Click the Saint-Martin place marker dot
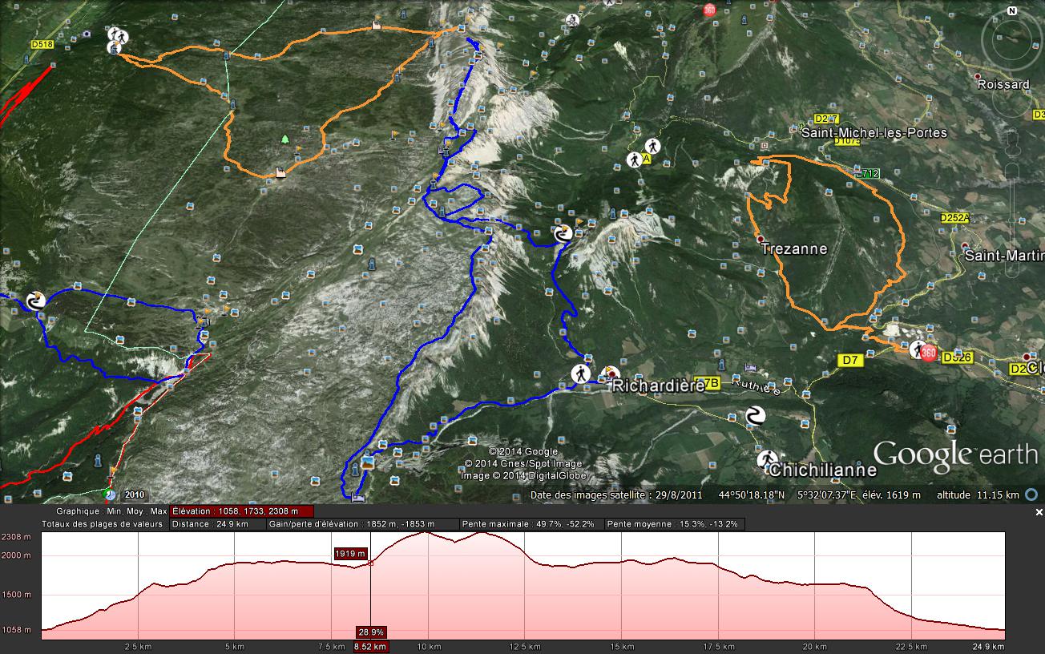The width and height of the screenshot is (1045, 654). pos(964,246)
